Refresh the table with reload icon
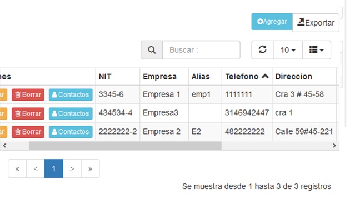This screenshot has width=360, height=224. tap(262, 50)
